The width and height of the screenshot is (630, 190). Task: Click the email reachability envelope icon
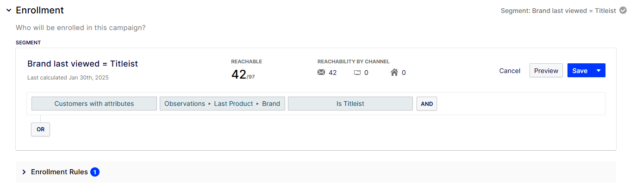coord(321,73)
